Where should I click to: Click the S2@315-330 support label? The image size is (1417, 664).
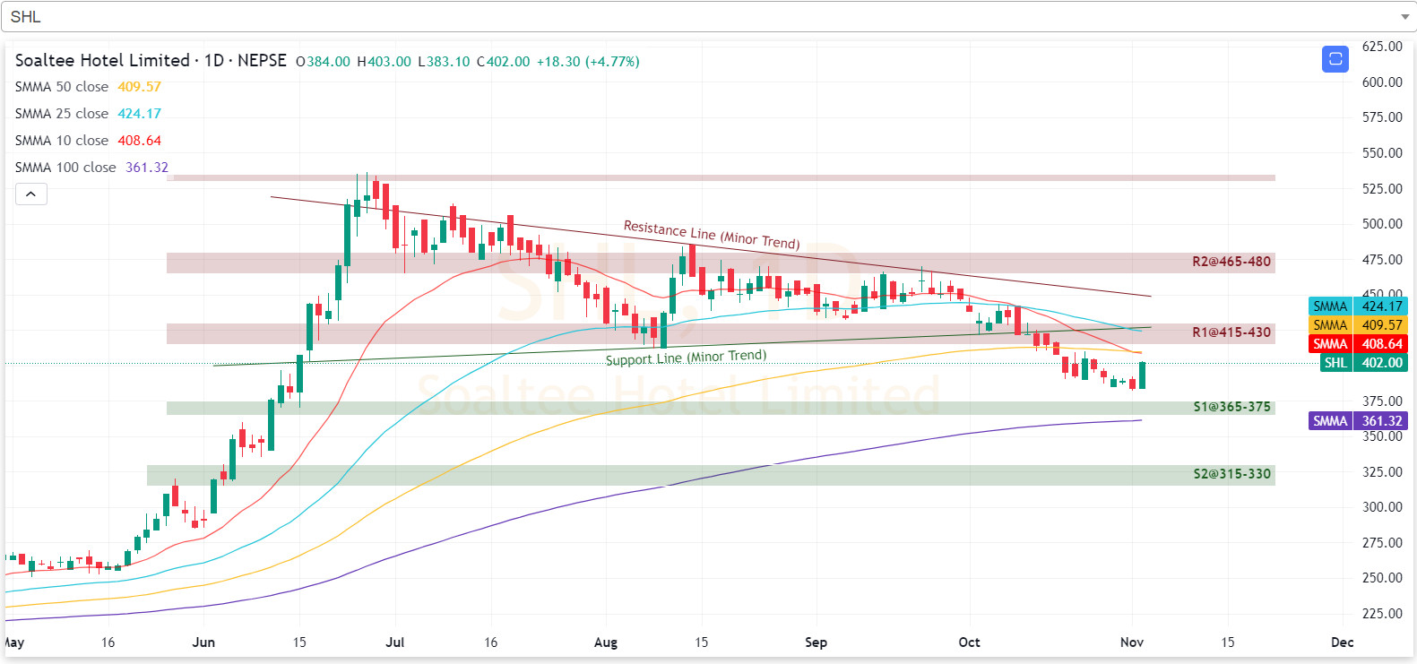point(1231,474)
